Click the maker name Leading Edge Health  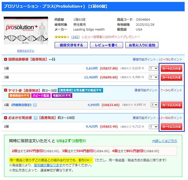tap(89, 29)
